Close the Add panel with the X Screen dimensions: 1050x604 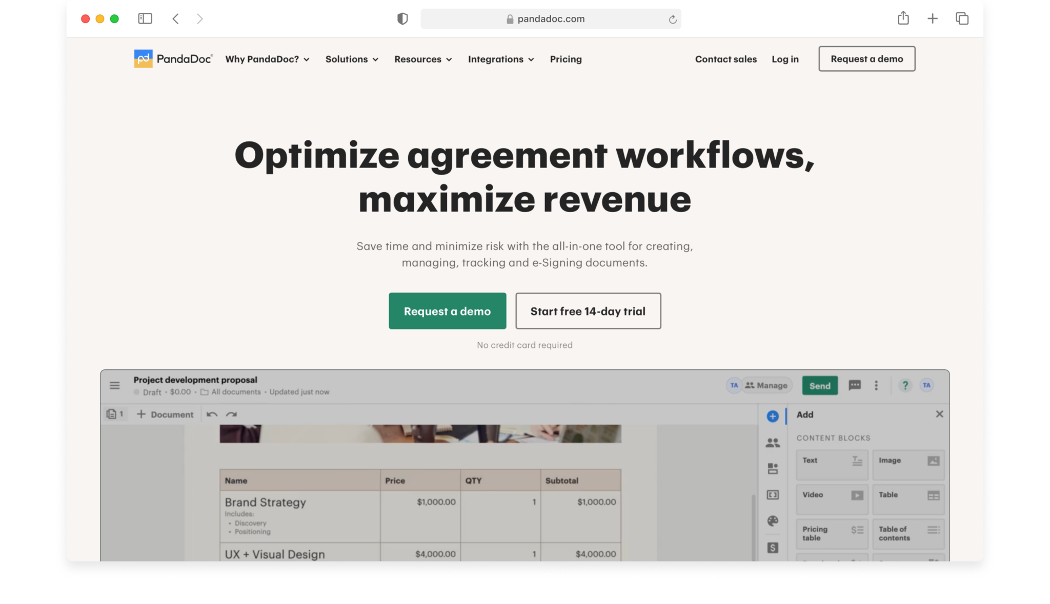940,414
